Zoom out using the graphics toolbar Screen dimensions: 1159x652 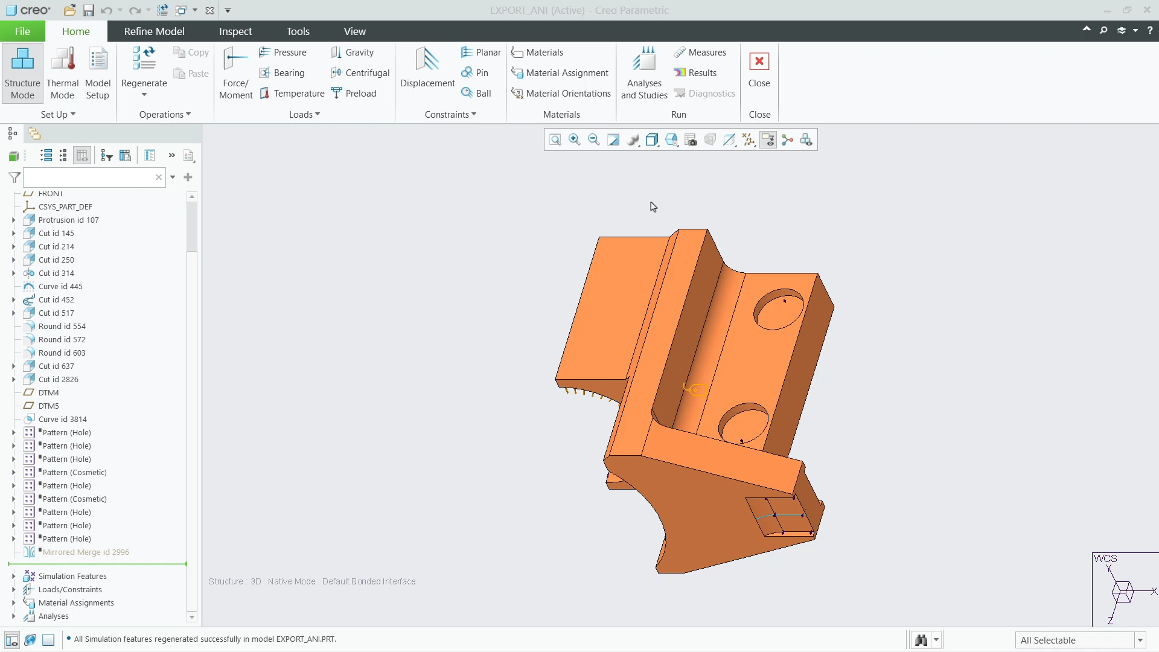click(594, 140)
